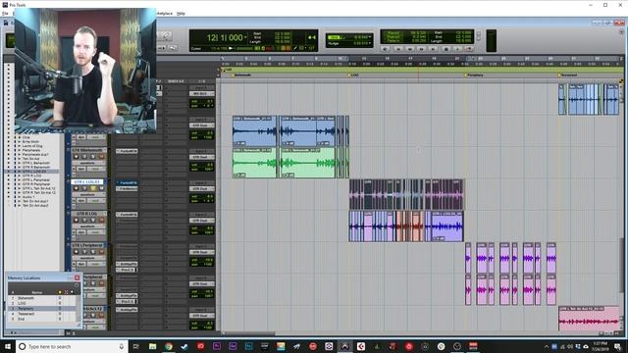Image resolution: width=628 pixels, height=353 pixels.
Task: Click the taskbar search box
Action: 72,346
